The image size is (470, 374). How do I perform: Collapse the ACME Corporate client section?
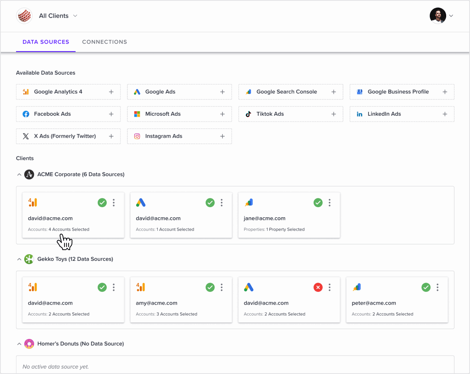19,175
